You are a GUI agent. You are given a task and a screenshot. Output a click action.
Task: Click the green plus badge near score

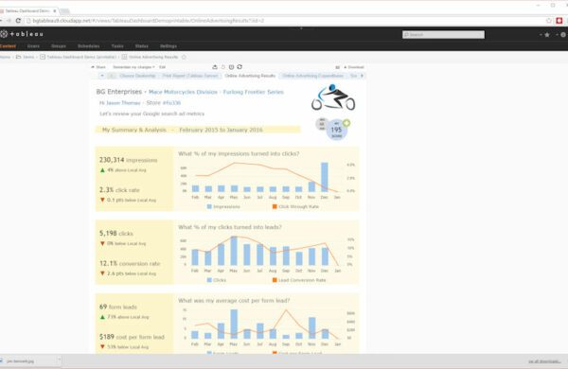(346, 123)
